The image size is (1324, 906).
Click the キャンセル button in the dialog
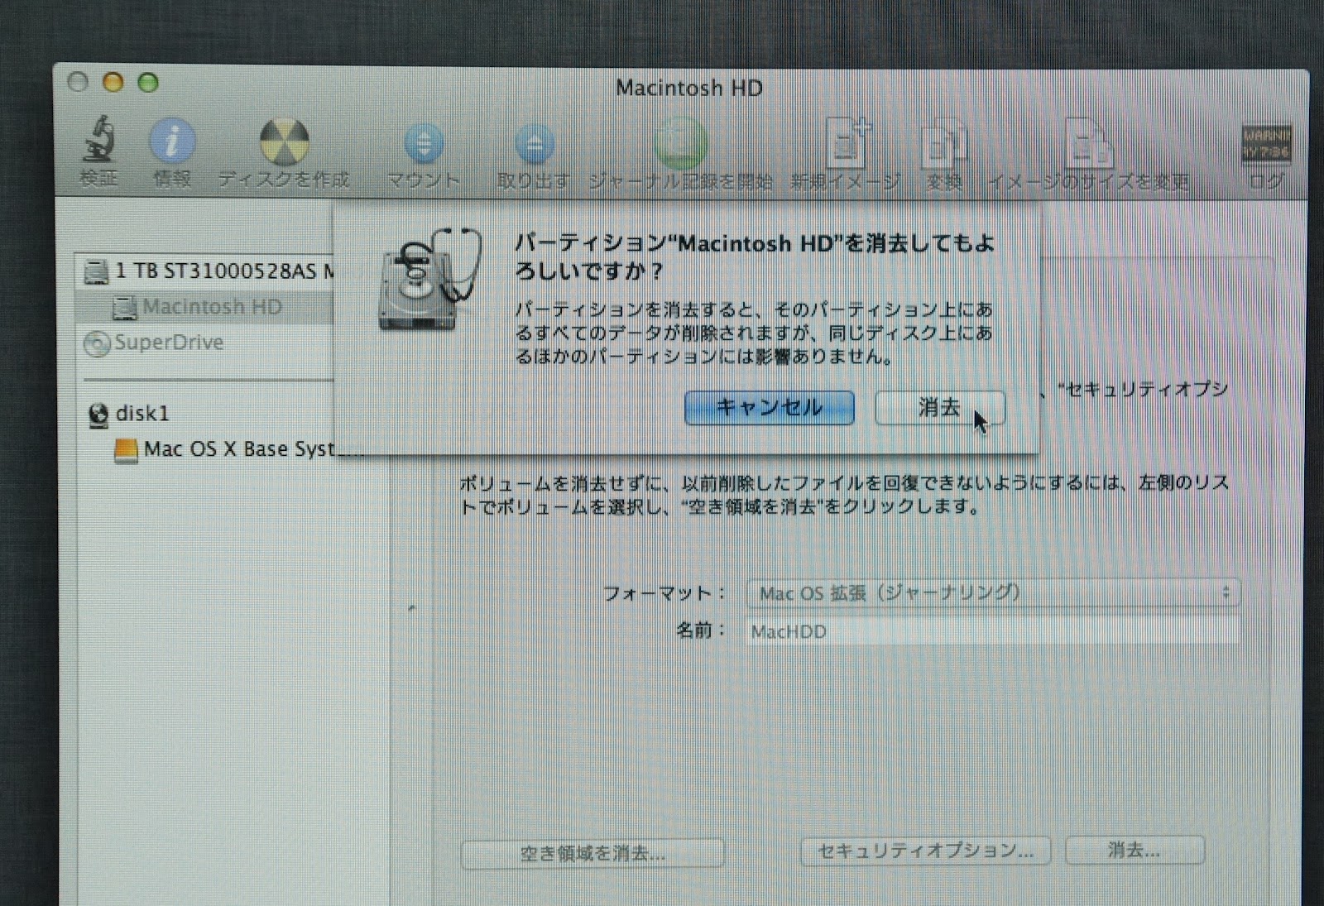point(769,407)
